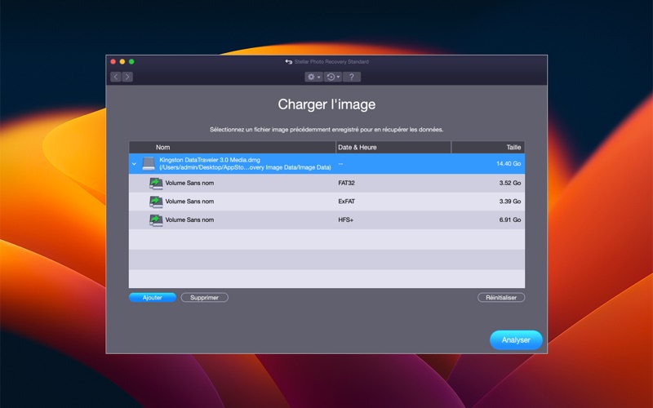Click the Réinitialiser button
This screenshot has width=653, height=408.
501,297
